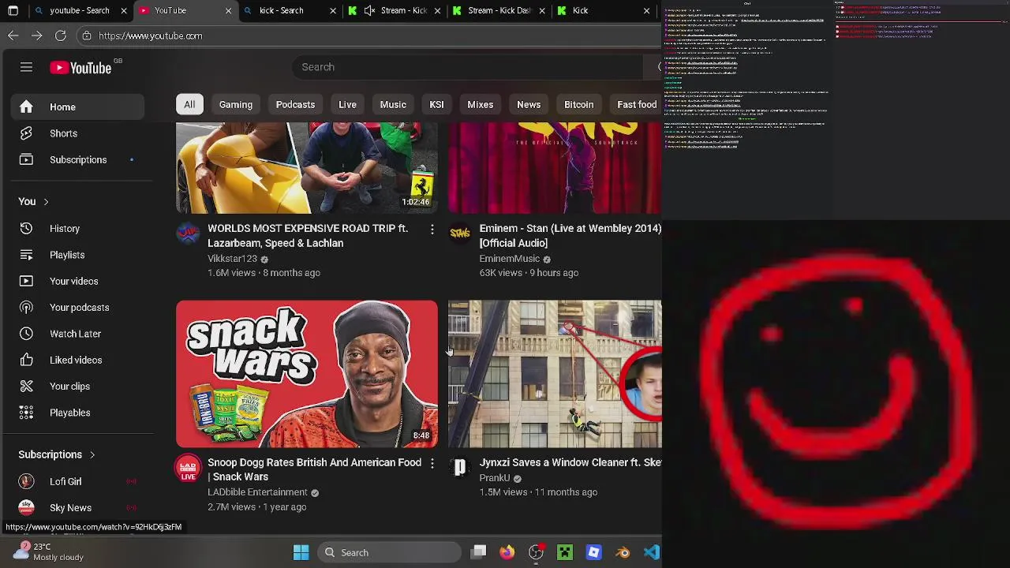Screen dimensions: 1010x568
Task: Expand the You section chevron
Action: (46, 202)
